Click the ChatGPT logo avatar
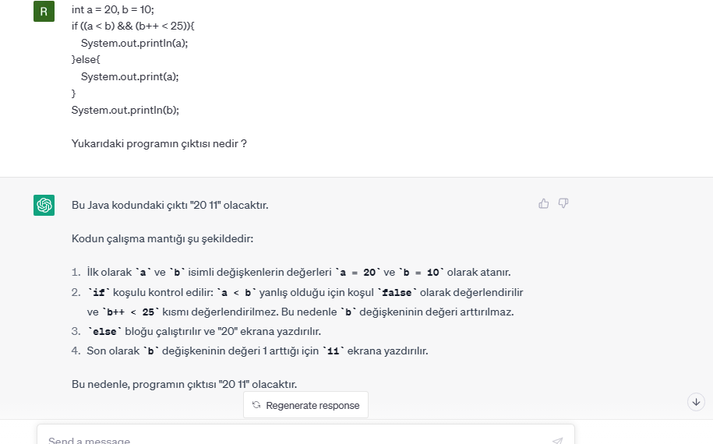This screenshot has height=444, width=713. [44, 205]
